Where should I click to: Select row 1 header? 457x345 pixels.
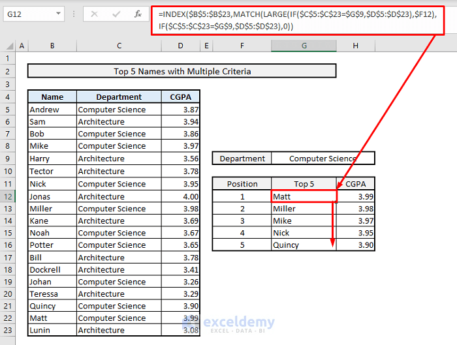8,59
